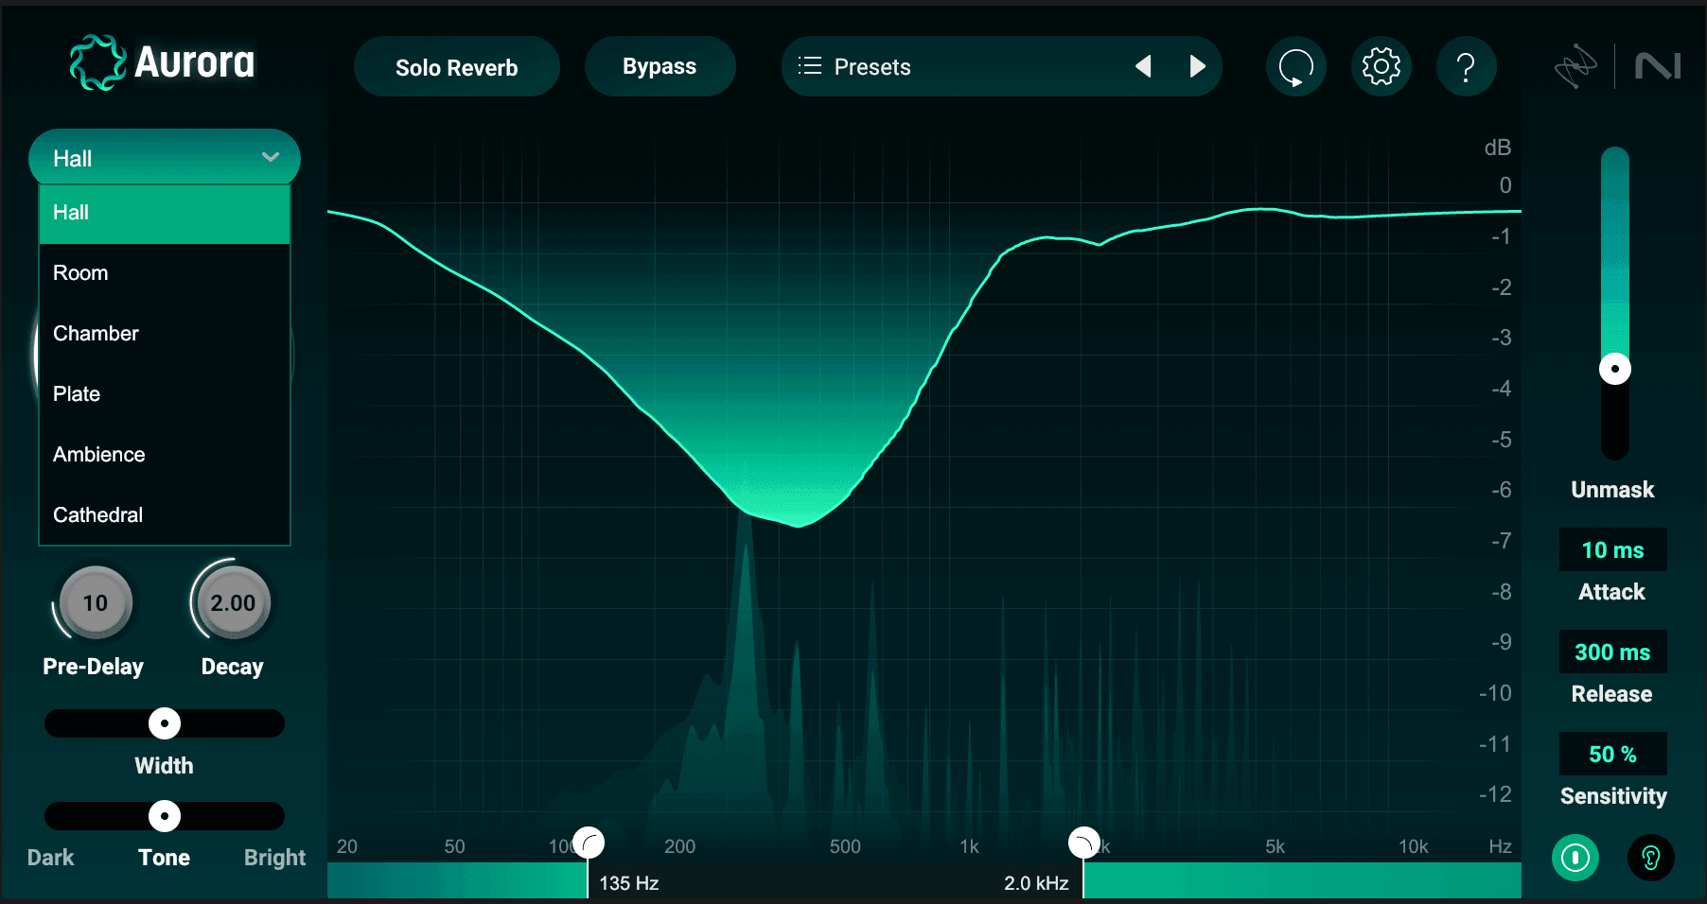Go to the next preset arrow
This screenshot has height=904, width=1707.
pos(1198,66)
